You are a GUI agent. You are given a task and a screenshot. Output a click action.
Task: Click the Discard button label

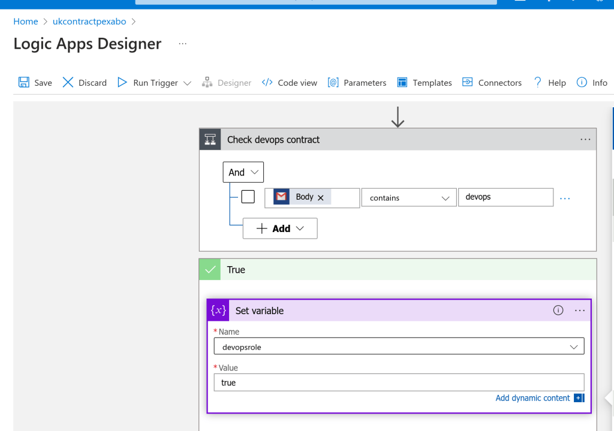pyautogui.click(x=92, y=83)
